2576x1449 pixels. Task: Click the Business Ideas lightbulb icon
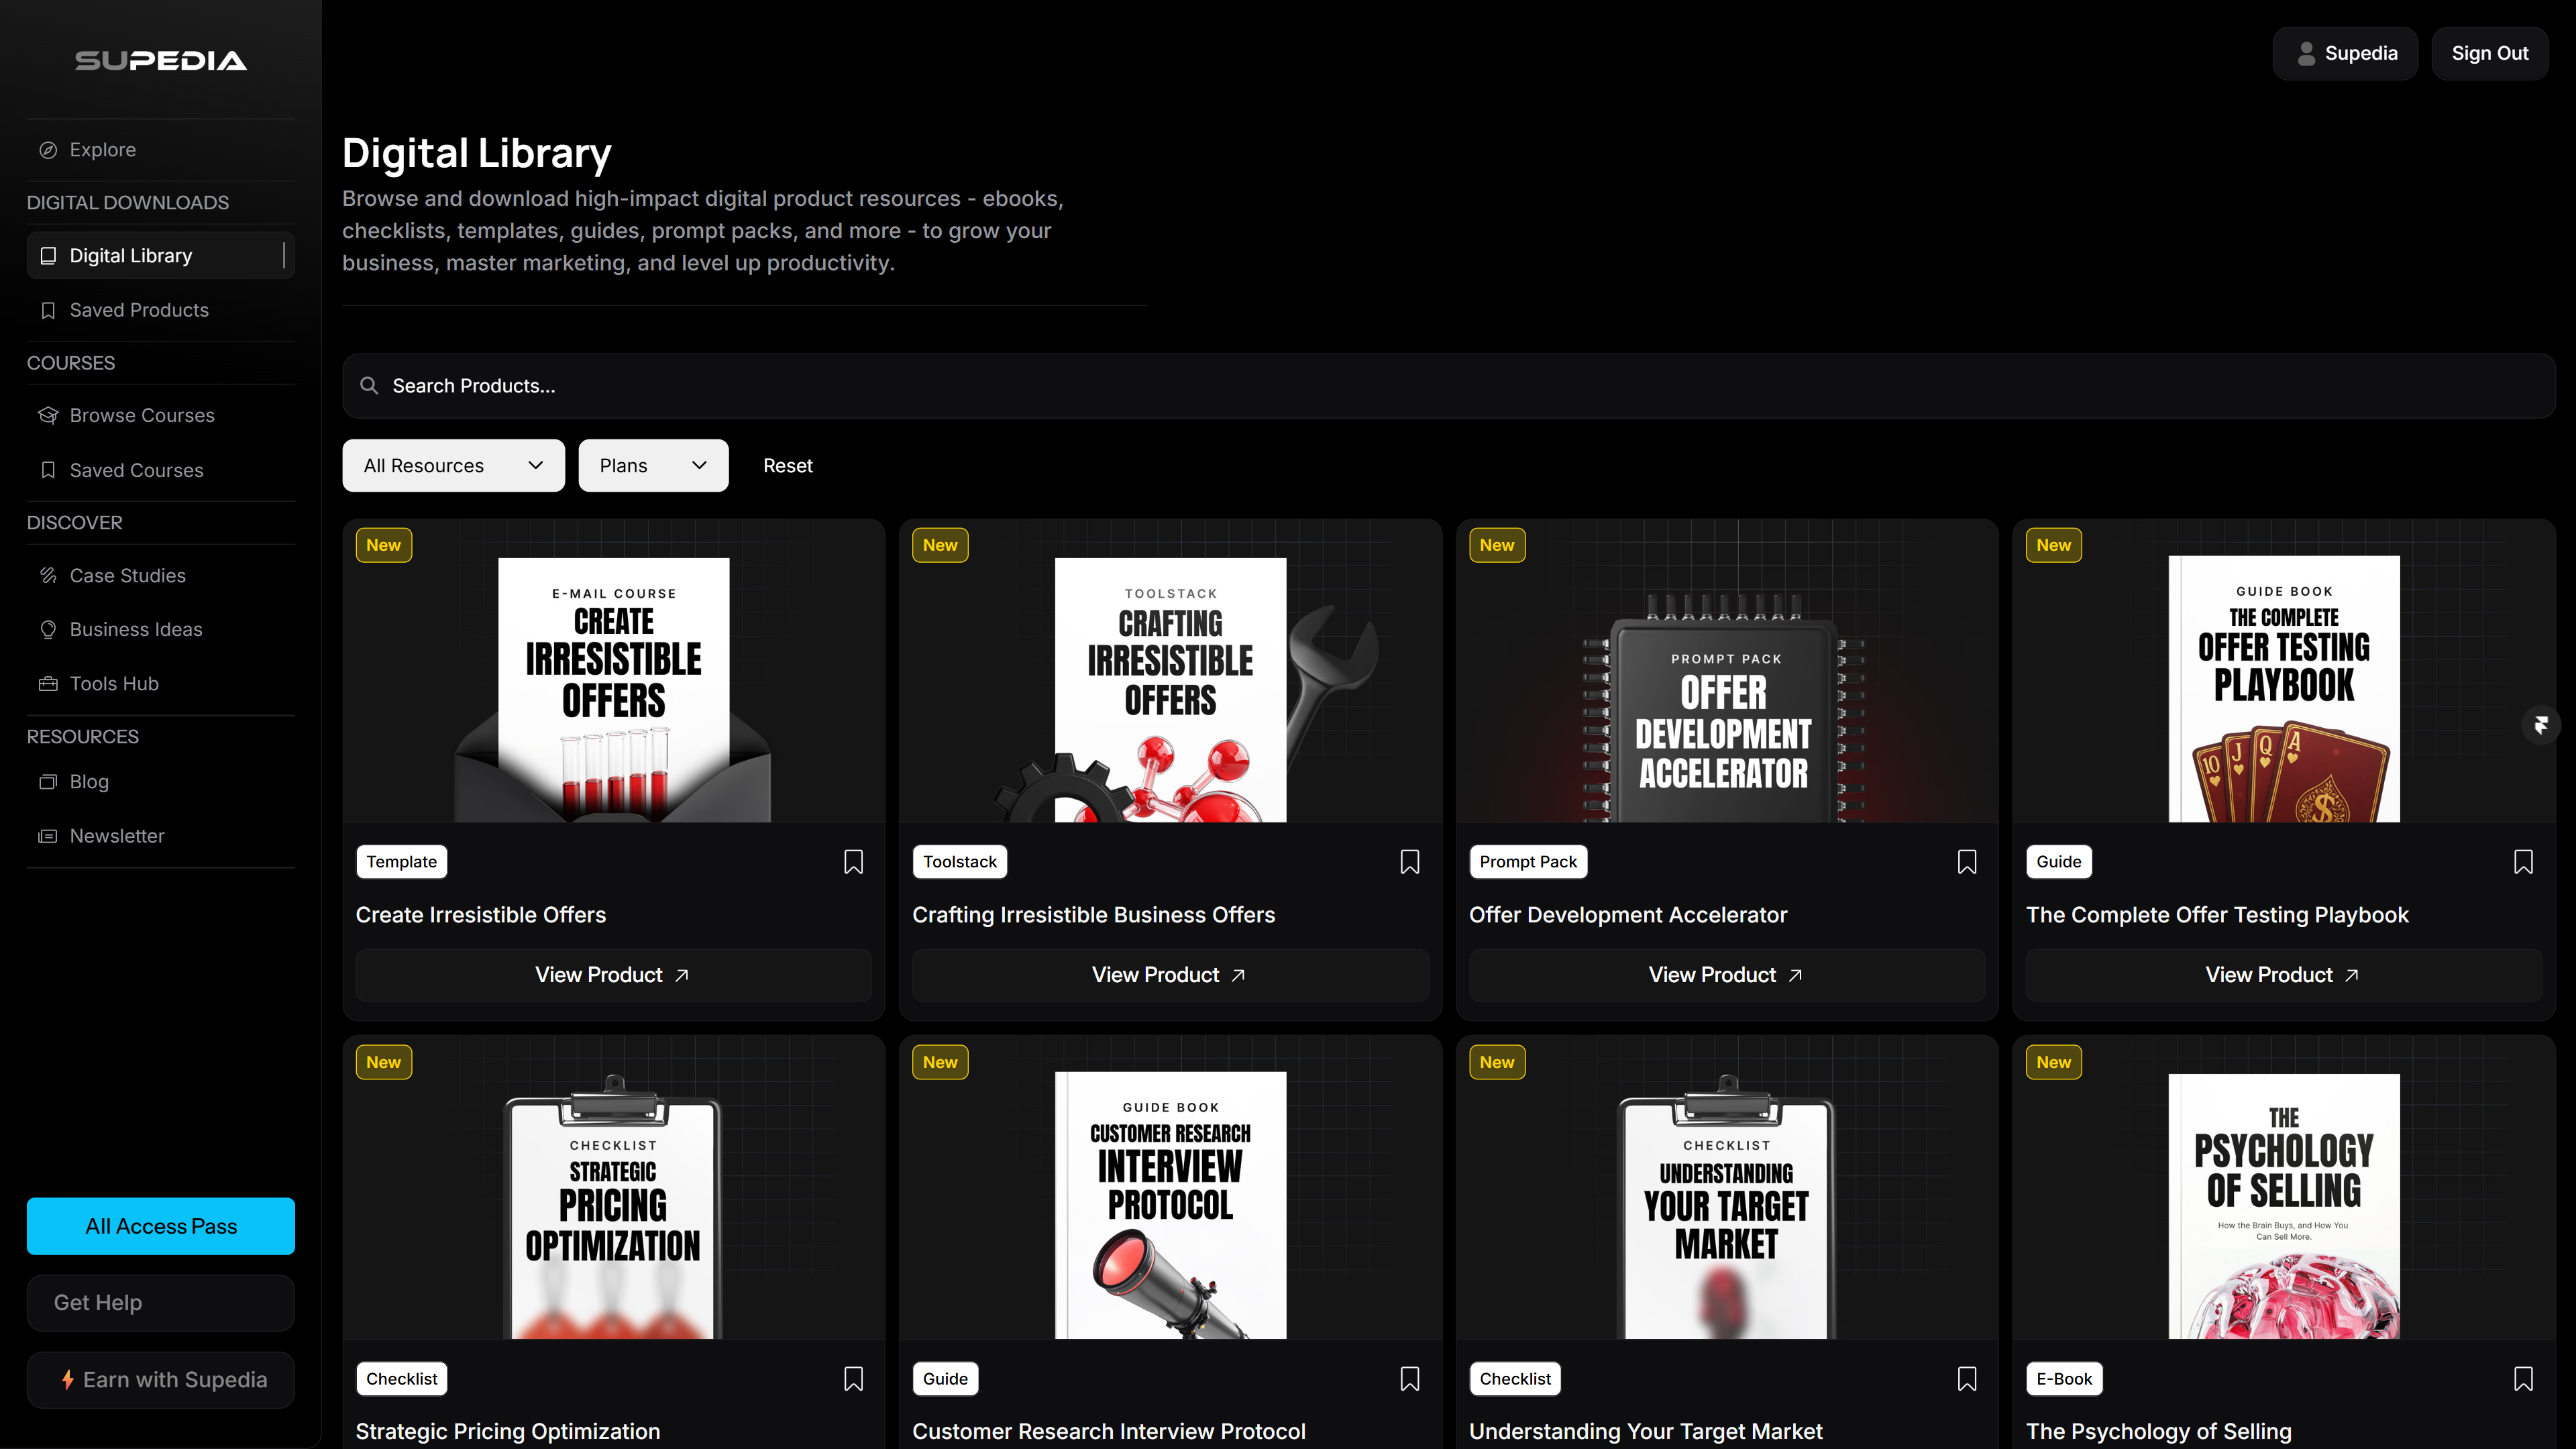click(48, 629)
